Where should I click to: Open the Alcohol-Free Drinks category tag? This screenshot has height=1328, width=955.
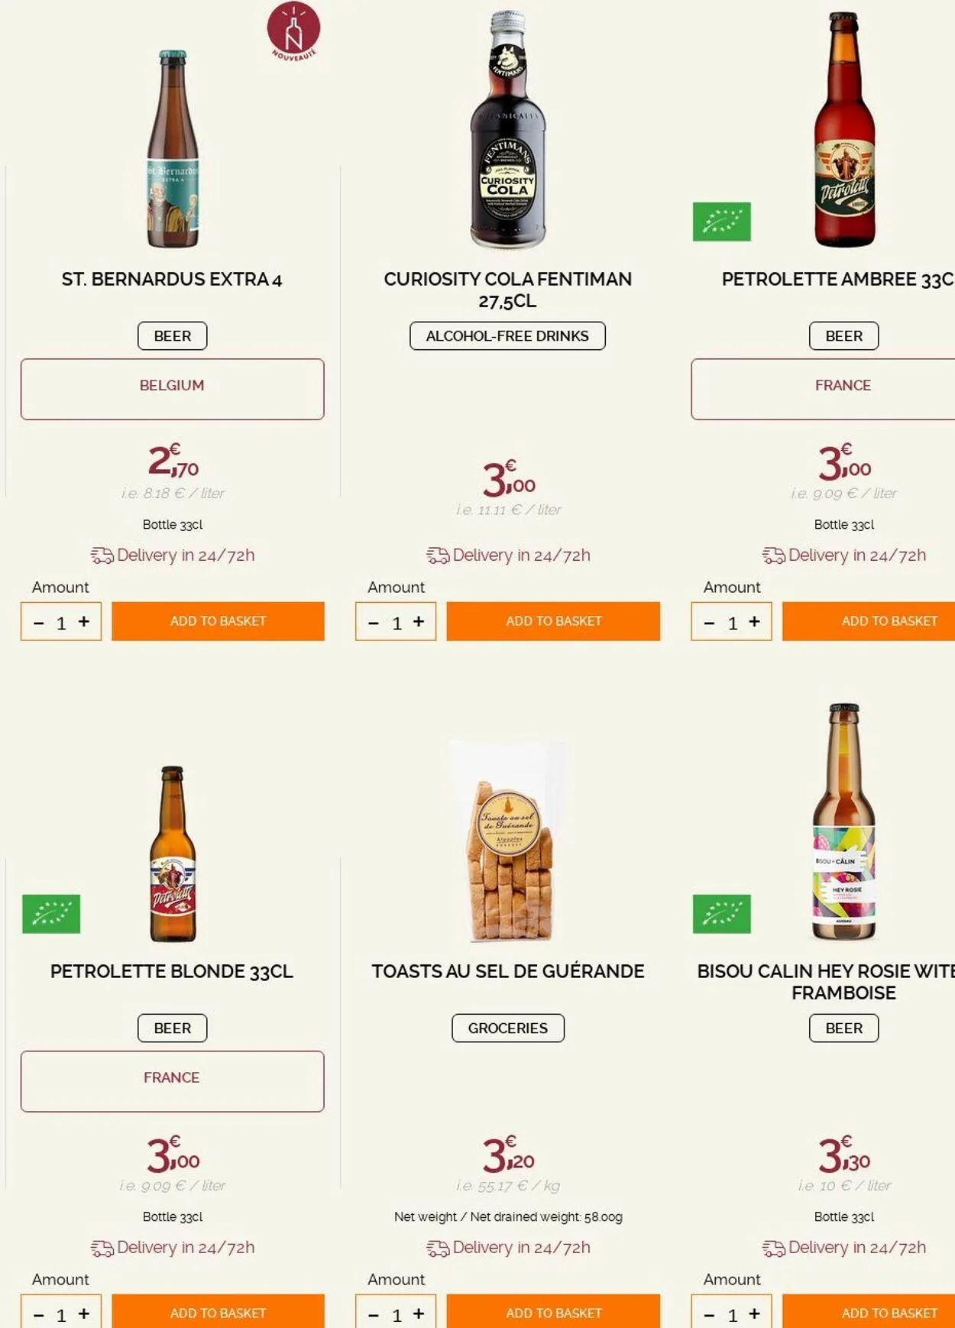pyautogui.click(x=507, y=336)
